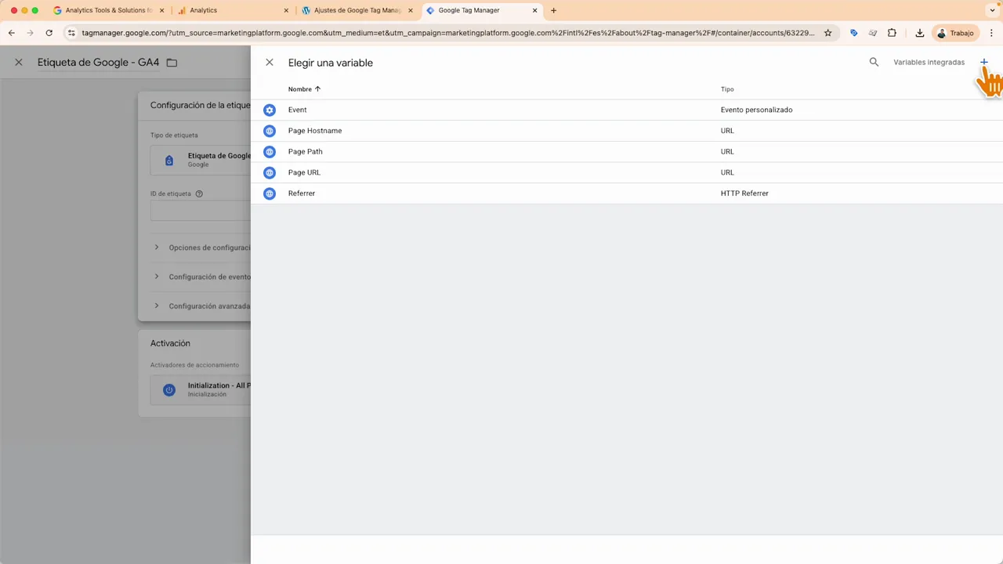Switch to the Ajustes de Google Tag Manager tab

(357, 10)
